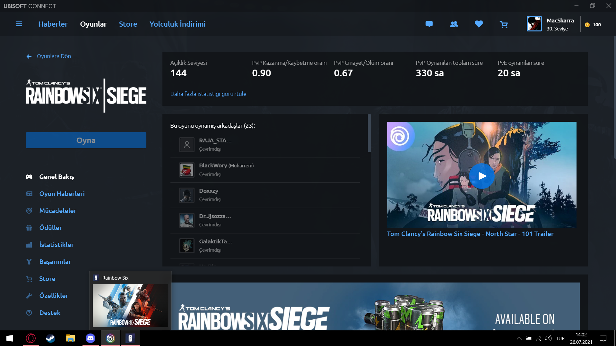Click the Ödüller gift icon
This screenshot has width=616, height=346.
point(29,228)
